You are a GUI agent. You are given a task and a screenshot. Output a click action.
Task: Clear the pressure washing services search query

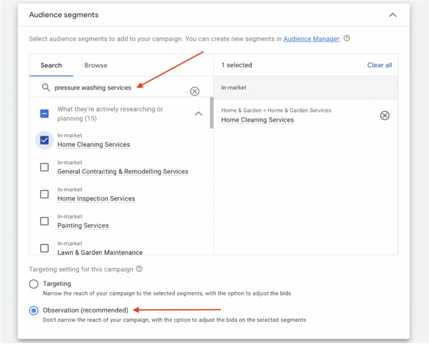[194, 91]
